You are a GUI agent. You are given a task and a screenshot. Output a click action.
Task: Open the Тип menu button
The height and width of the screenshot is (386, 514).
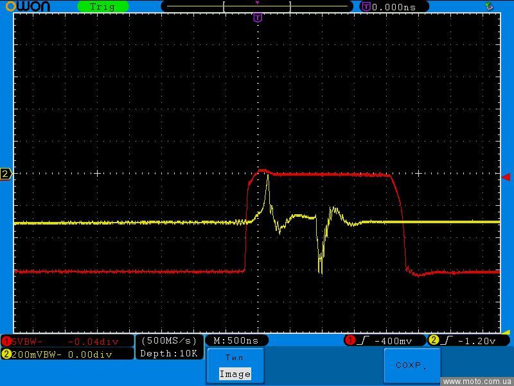click(235, 358)
